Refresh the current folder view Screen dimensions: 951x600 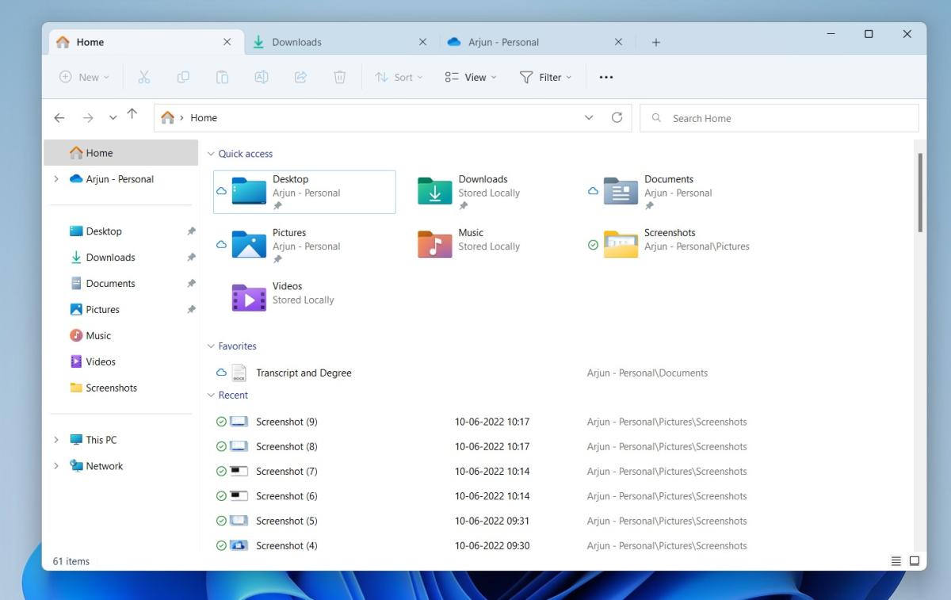pos(617,117)
